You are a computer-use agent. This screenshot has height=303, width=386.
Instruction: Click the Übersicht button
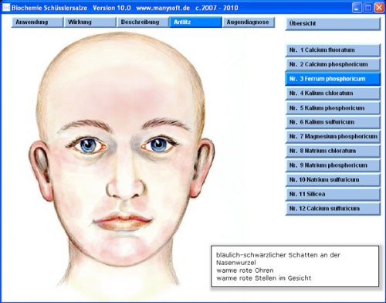(333, 24)
